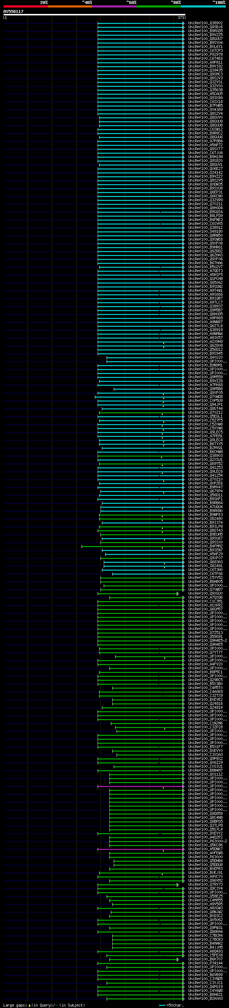Select hit label UniRef100_B7FHB5
This screenshot has width=229, height=1008.
tap(205, 105)
